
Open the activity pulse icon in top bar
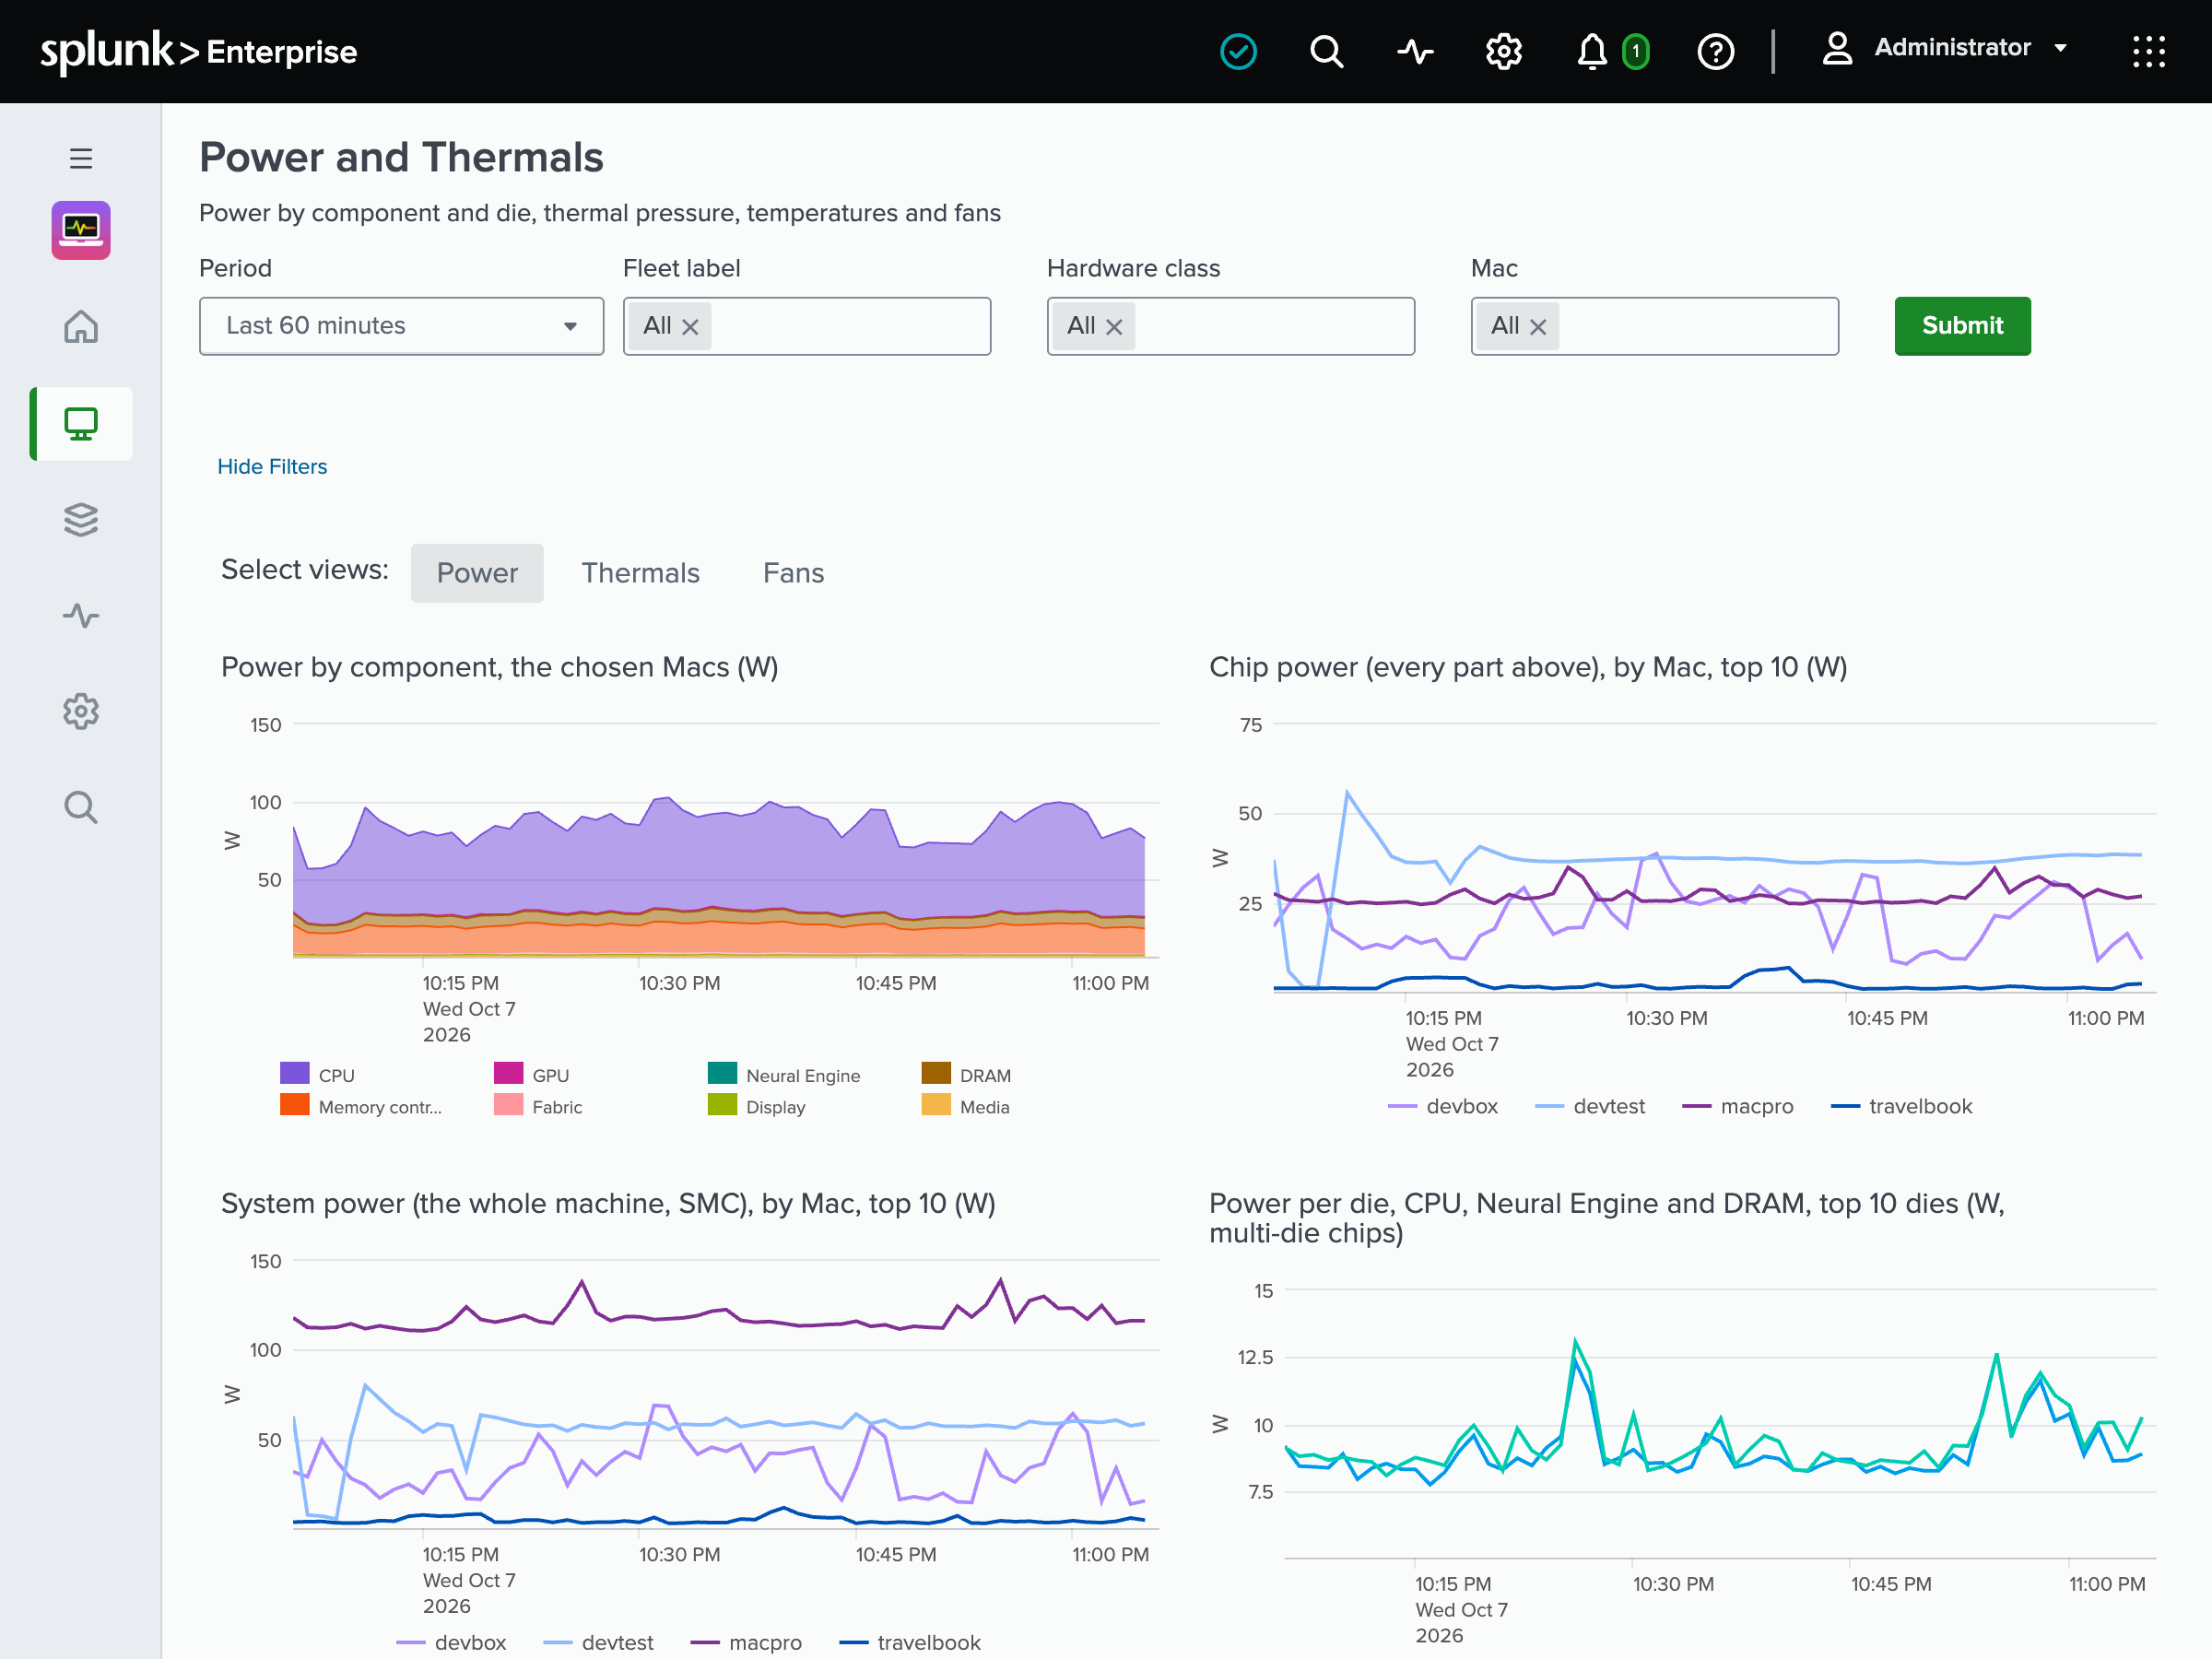point(1415,51)
